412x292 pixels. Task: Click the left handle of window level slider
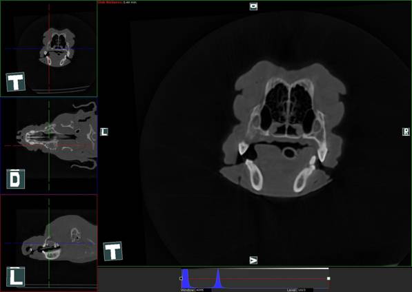pyautogui.click(x=181, y=278)
